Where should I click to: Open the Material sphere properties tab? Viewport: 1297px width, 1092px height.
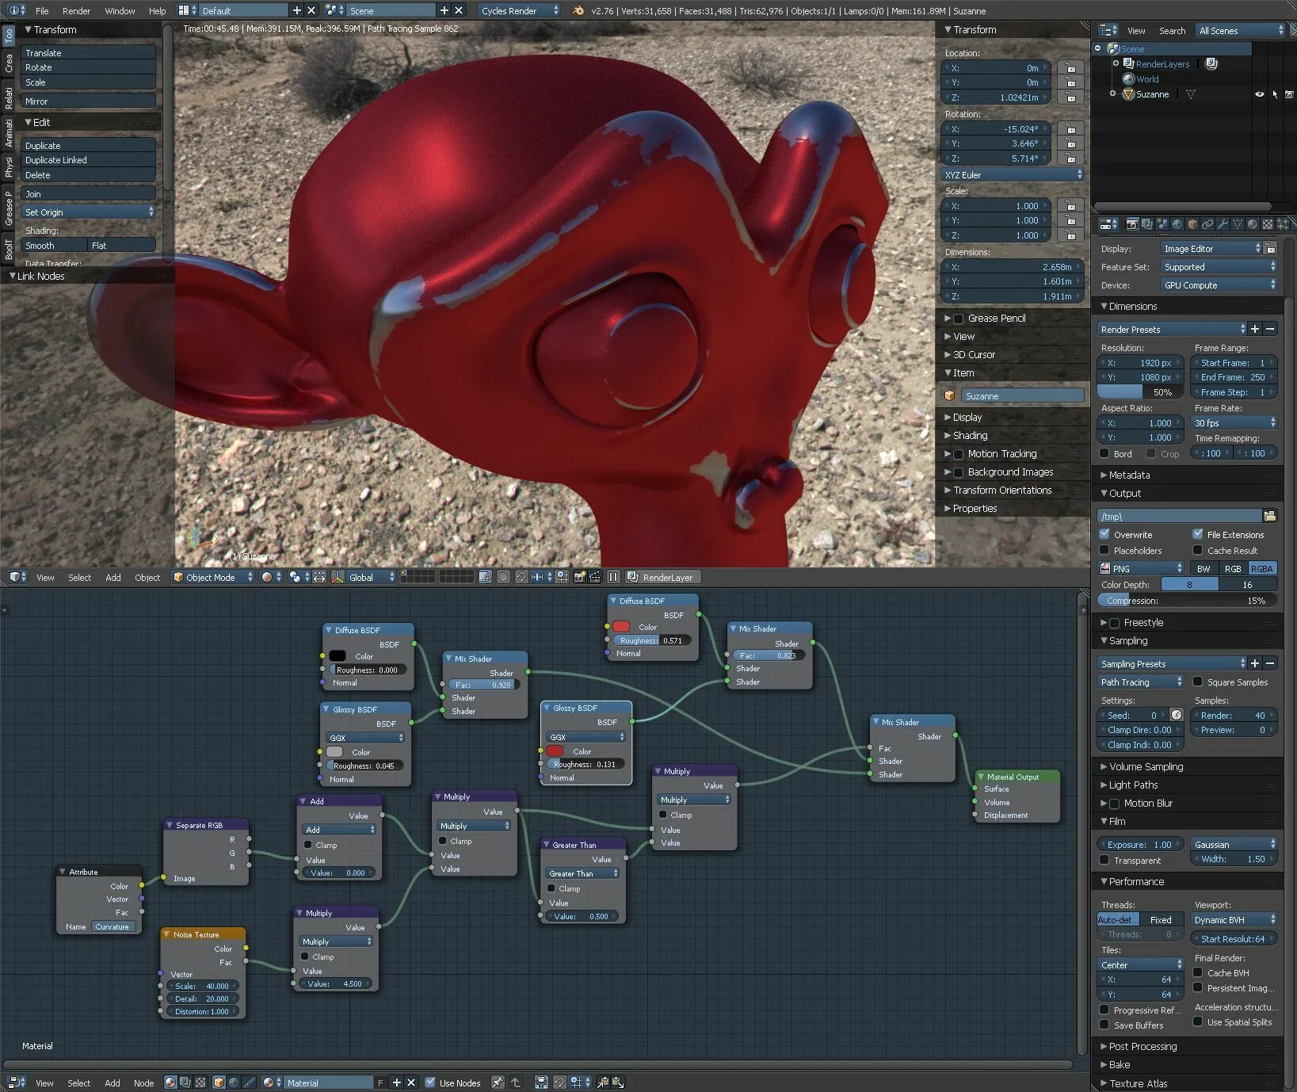click(1253, 224)
